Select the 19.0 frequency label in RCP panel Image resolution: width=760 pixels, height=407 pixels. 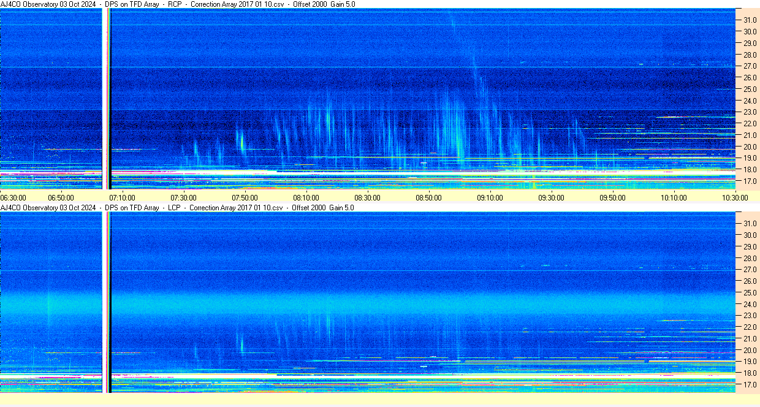(750, 158)
